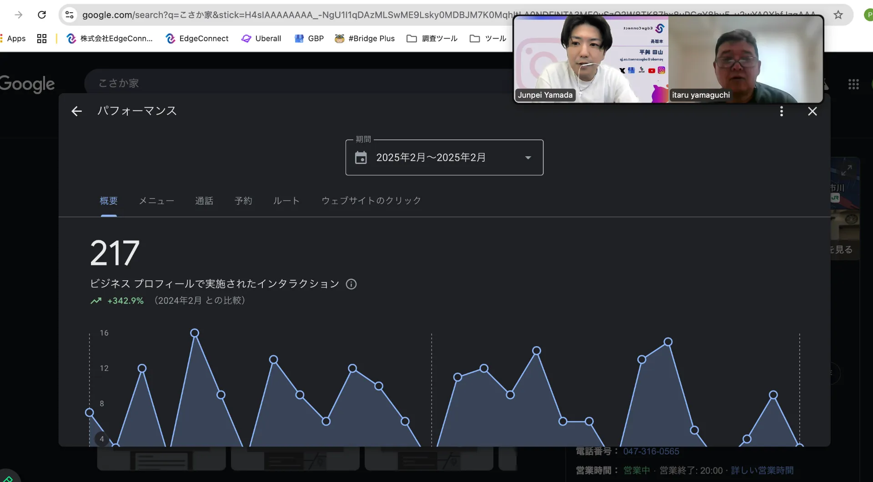The height and width of the screenshot is (482, 873).
Task: Open the Uberall bookmark
Action: coord(261,39)
